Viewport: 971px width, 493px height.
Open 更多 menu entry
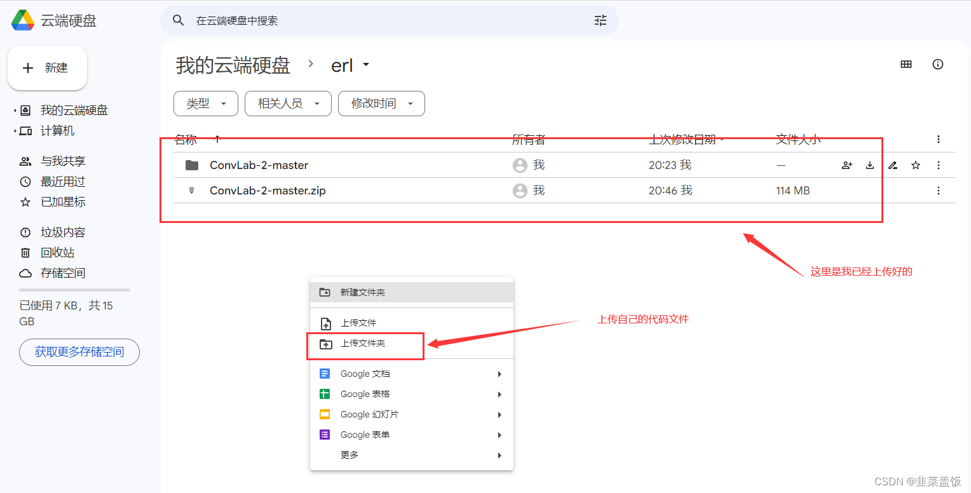click(x=412, y=455)
